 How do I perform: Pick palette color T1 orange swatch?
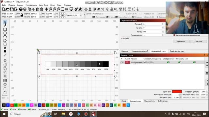point(124,105)
